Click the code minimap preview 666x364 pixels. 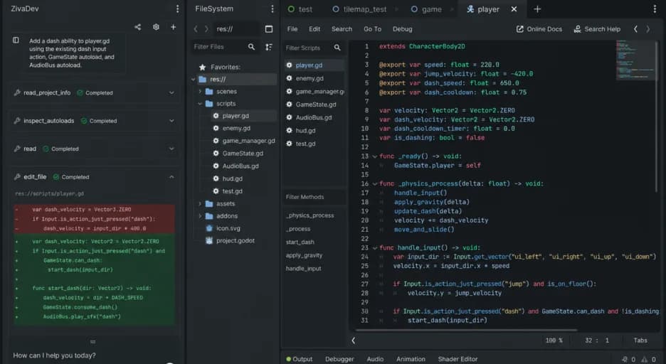point(635,60)
